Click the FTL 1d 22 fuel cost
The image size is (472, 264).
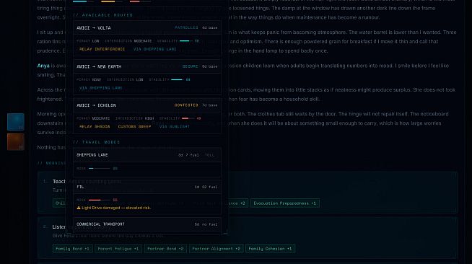click(206, 187)
